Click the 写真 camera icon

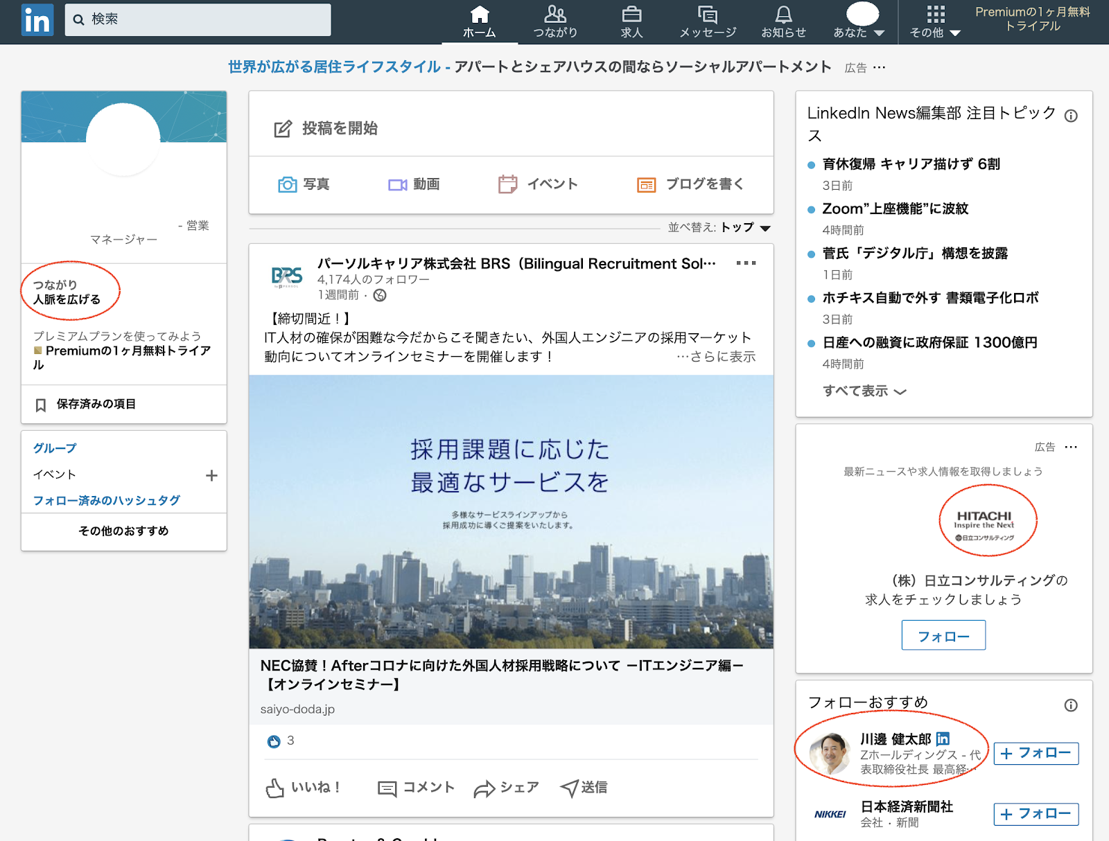pyautogui.click(x=287, y=184)
